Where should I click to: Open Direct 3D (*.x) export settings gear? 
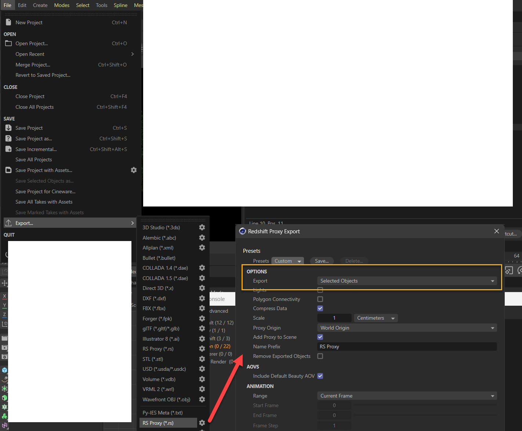202,288
